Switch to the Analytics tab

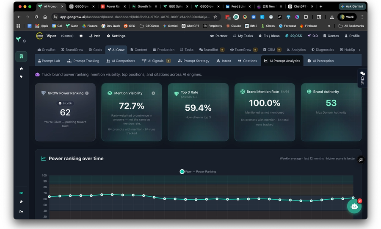(296, 50)
